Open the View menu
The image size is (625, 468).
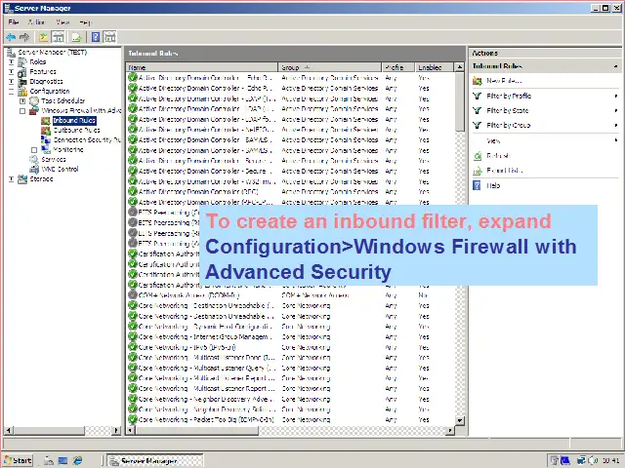pos(62,21)
